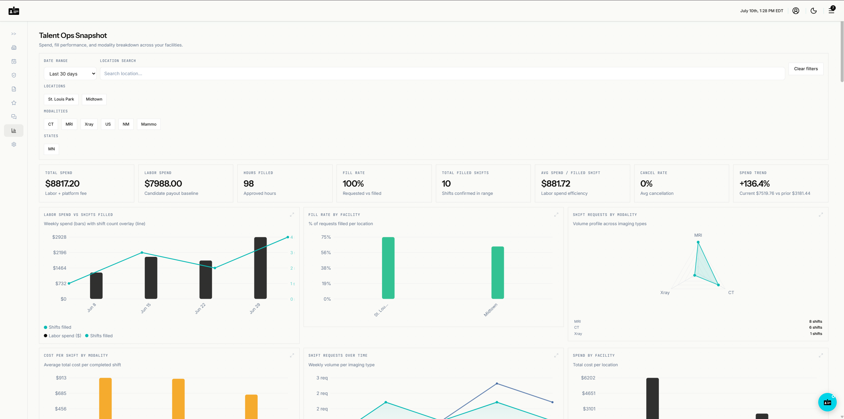The width and height of the screenshot is (844, 419).
Task: Open the shield-check compliance icon in sidebar
Action: click(14, 75)
